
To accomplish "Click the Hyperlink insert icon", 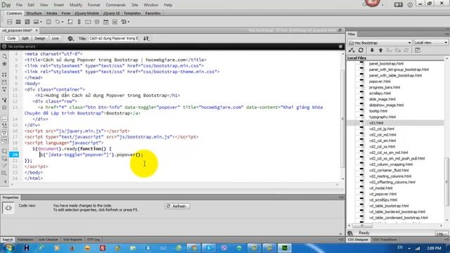I will 79,22.
